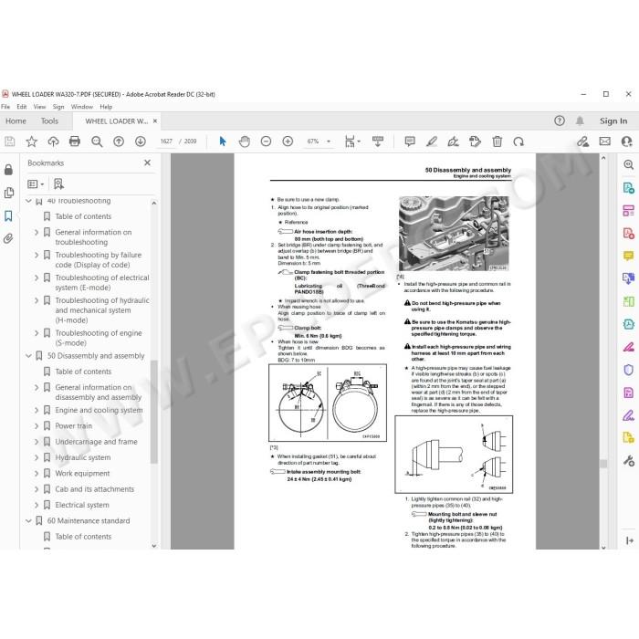
Task: Switch to the Home tab
Action: [x=16, y=121]
